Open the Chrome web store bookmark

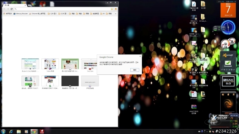(x=38, y=14)
